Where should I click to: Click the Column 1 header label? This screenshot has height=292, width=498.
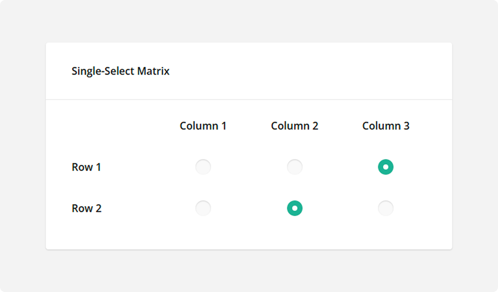click(203, 126)
